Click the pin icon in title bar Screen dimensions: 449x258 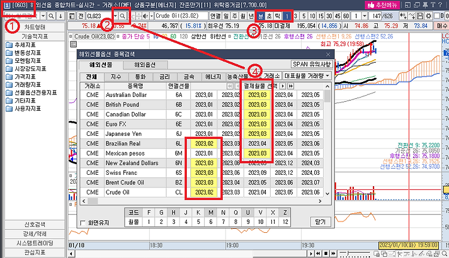[425, 5]
